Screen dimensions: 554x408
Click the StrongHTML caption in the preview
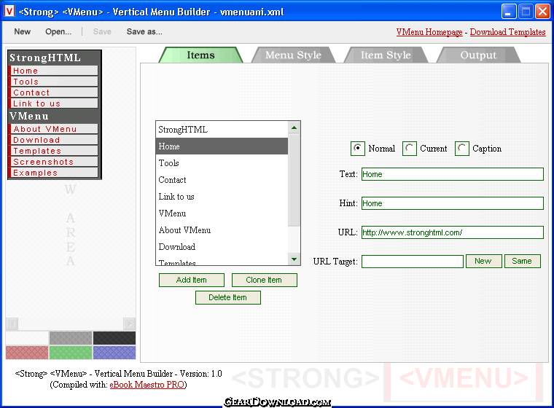[x=45, y=58]
